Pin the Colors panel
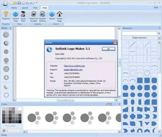The width and height of the screenshot is (162, 137). click(119, 104)
